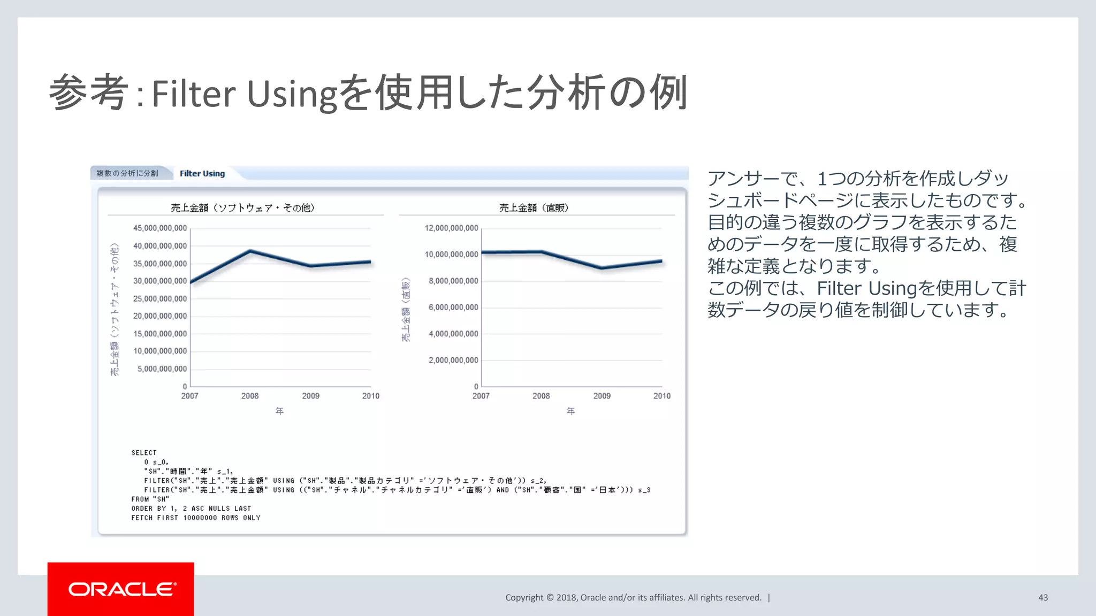
Task: Click the 年 axis title under right chart
Action: (x=571, y=411)
